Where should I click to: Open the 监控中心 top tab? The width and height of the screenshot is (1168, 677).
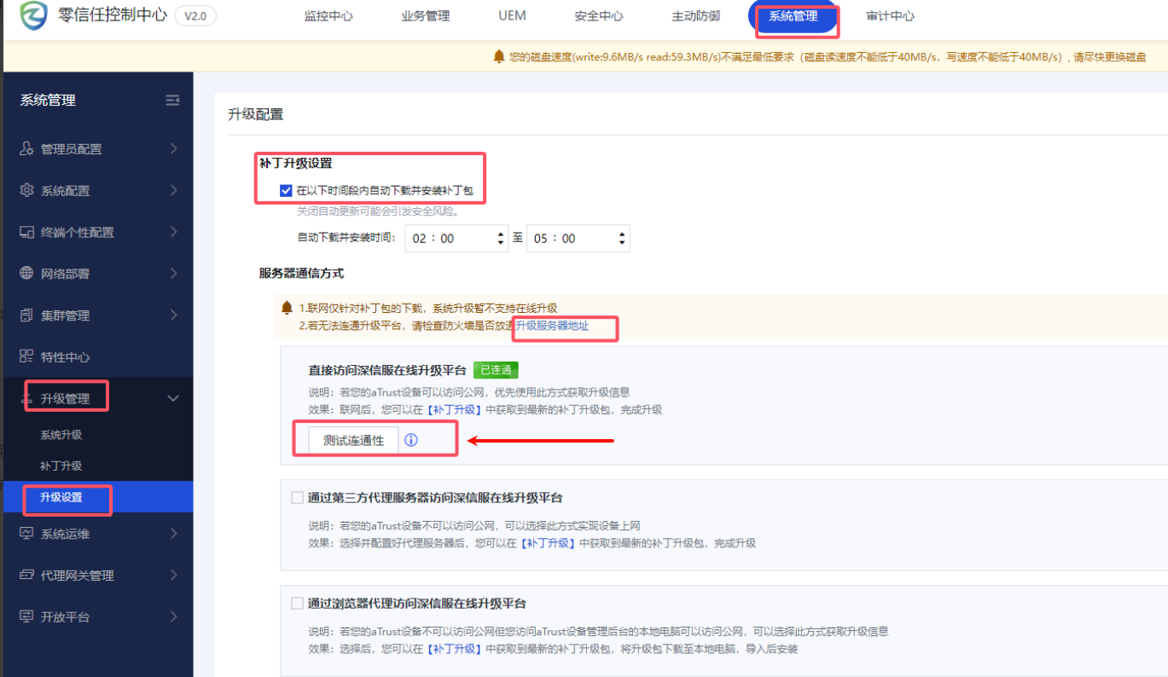(x=328, y=16)
